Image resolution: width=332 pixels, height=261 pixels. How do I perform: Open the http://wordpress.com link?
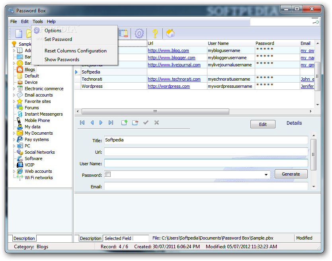click(x=169, y=86)
